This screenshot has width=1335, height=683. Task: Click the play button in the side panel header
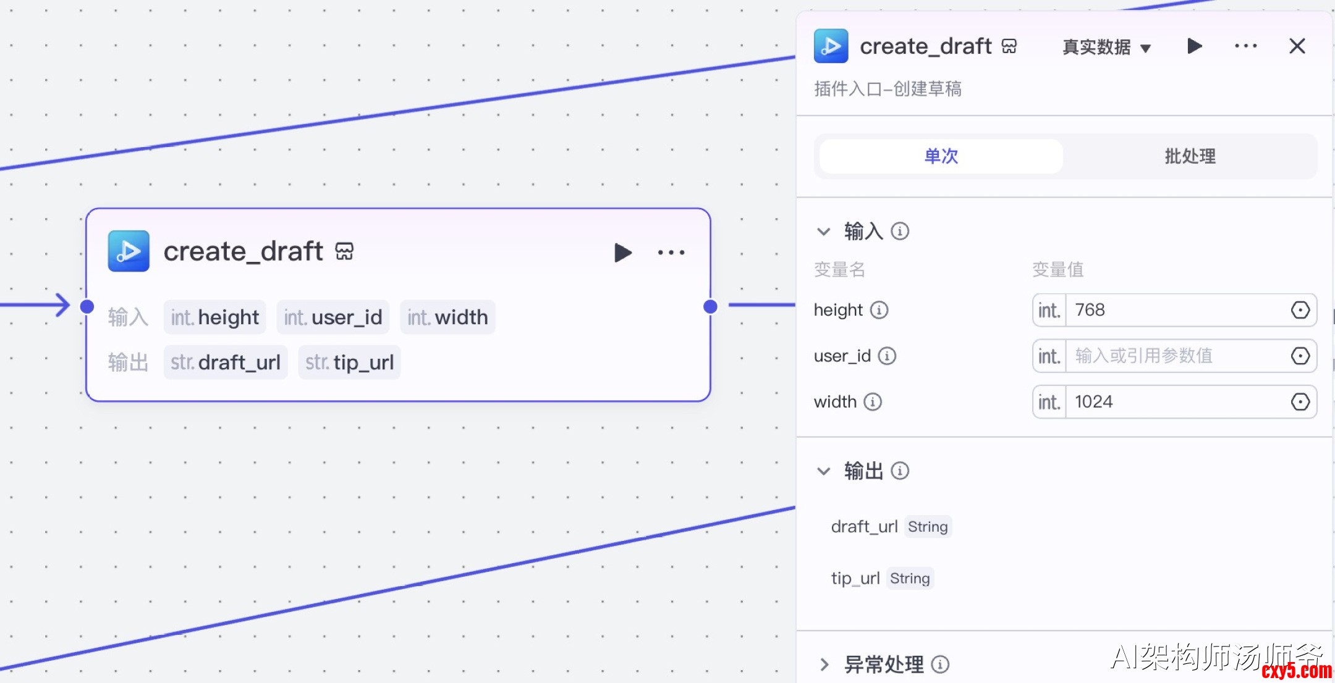pos(1194,46)
